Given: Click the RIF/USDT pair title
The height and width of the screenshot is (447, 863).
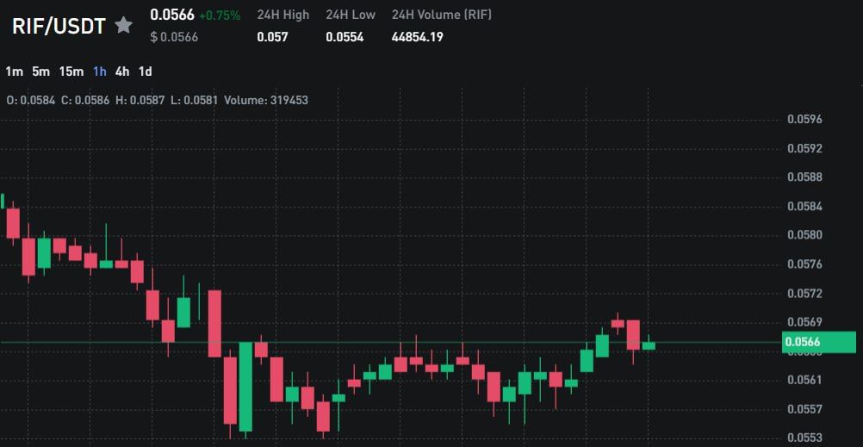Looking at the screenshot, I should 59,26.
